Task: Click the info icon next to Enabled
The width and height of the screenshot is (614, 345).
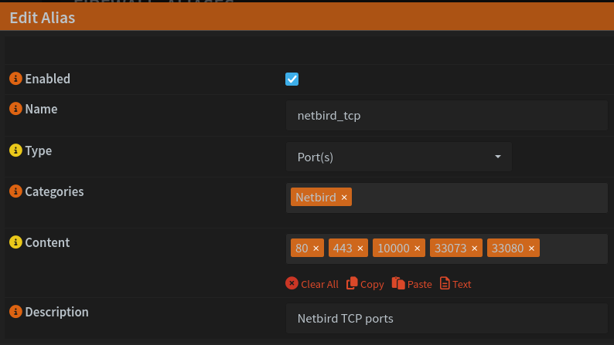Action: point(15,79)
